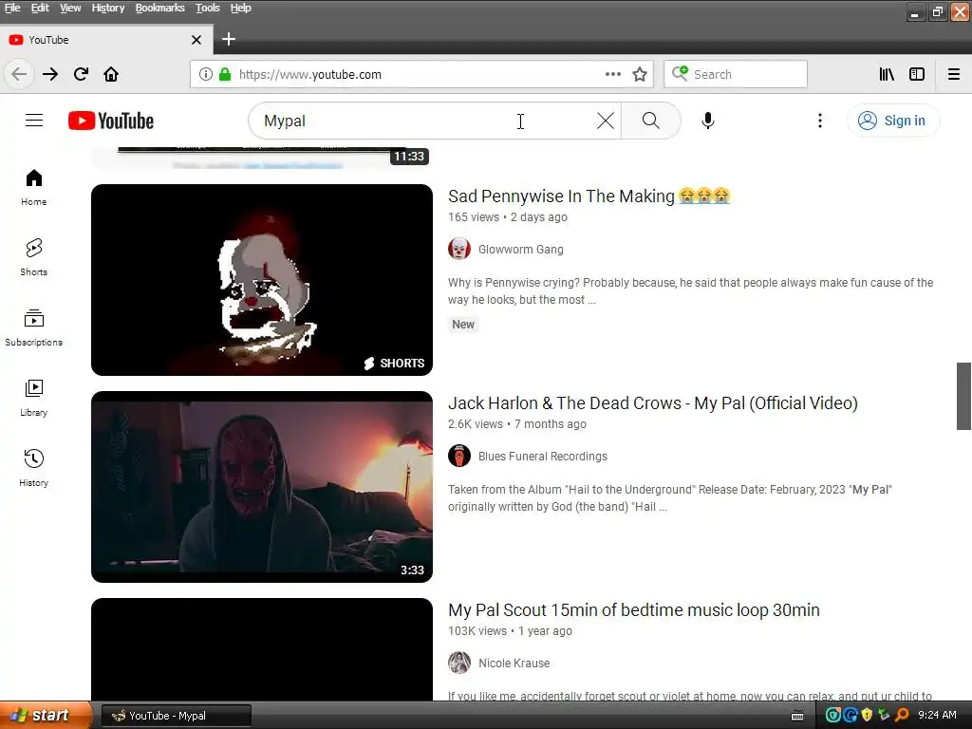
Task: Open Shorts in the sidebar
Action: tap(34, 257)
